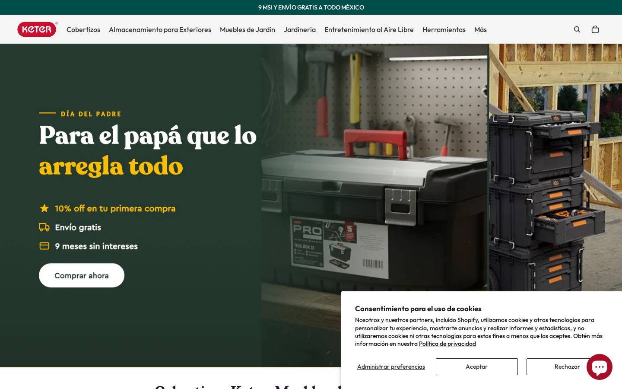Screen dimensions: 622x389
Task: Open Muebles de Jardín menu
Action: [x=248, y=29]
